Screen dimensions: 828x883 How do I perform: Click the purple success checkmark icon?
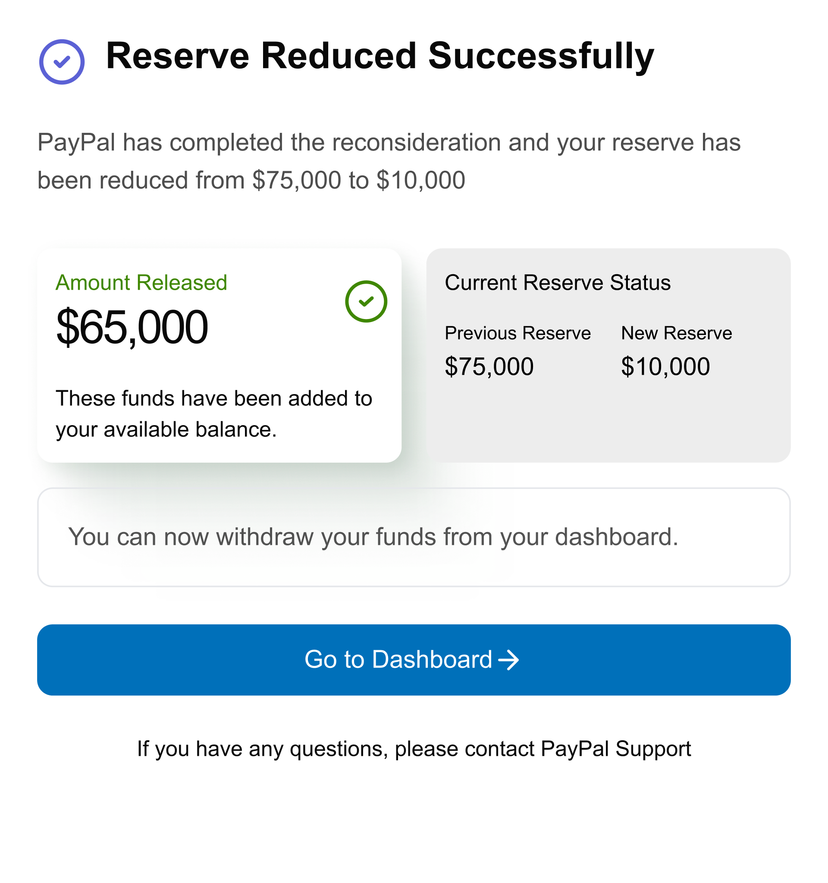click(62, 62)
